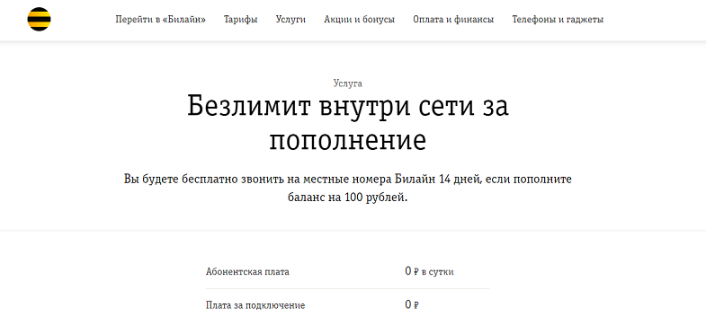Open Оплата и финансы menu
The width and height of the screenshot is (706, 334).
(x=453, y=20)
